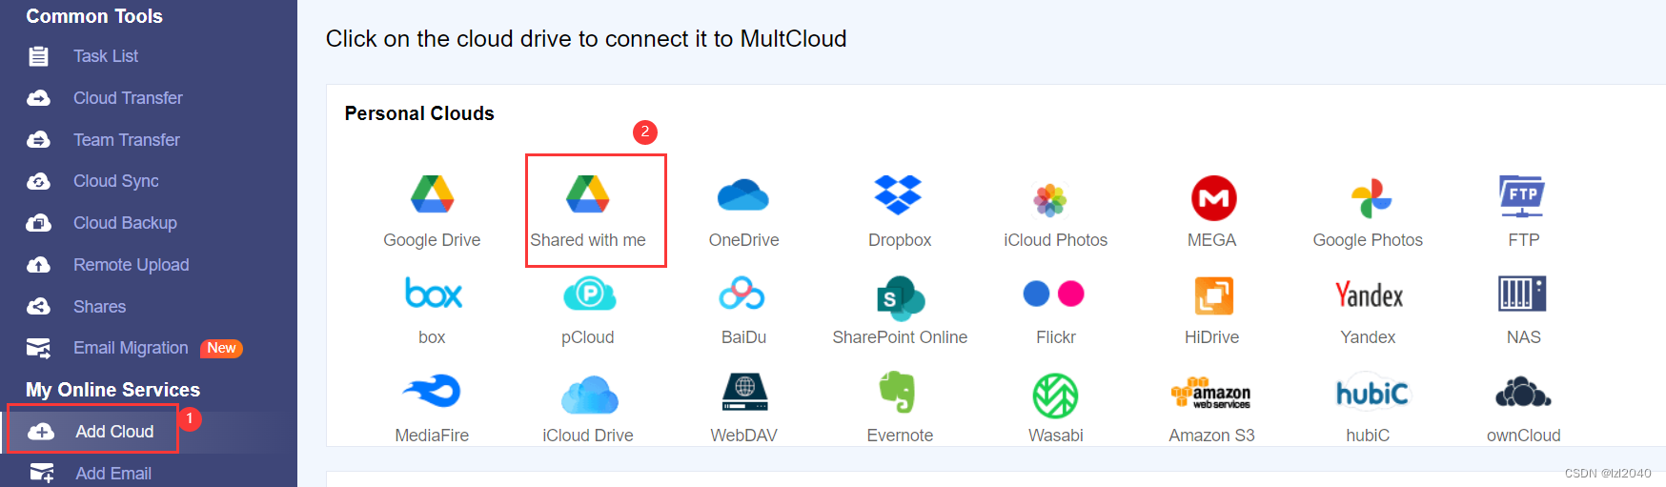Click the "My Online Services" heading
Image resolution: width=1666 pixels, height=487 pixels.
pos(112,390)
